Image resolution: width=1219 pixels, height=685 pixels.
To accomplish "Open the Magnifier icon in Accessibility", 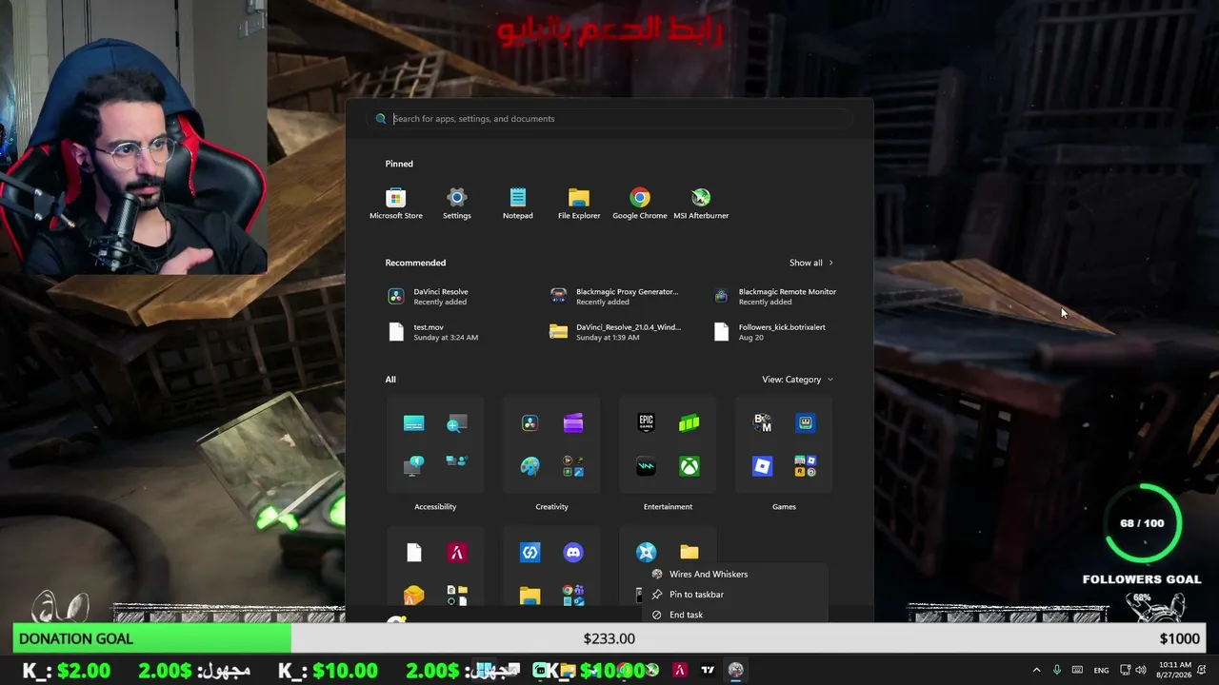I will pos(457,423).
